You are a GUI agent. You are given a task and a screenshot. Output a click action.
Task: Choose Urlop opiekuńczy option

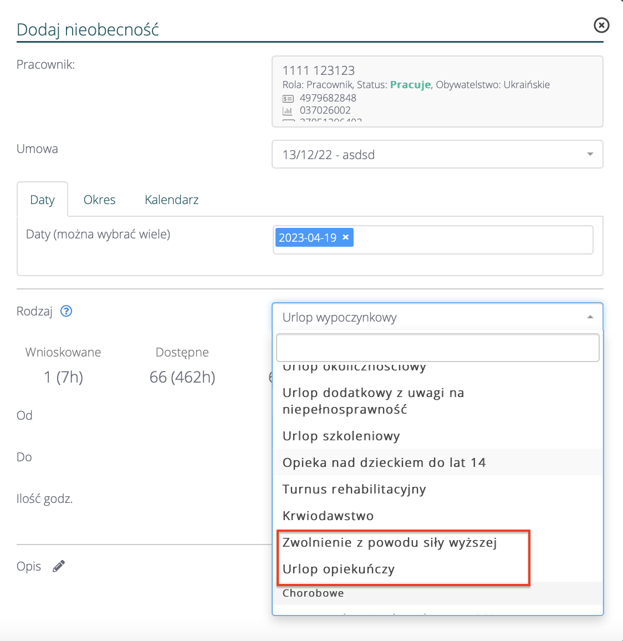[x=339, y=569]
